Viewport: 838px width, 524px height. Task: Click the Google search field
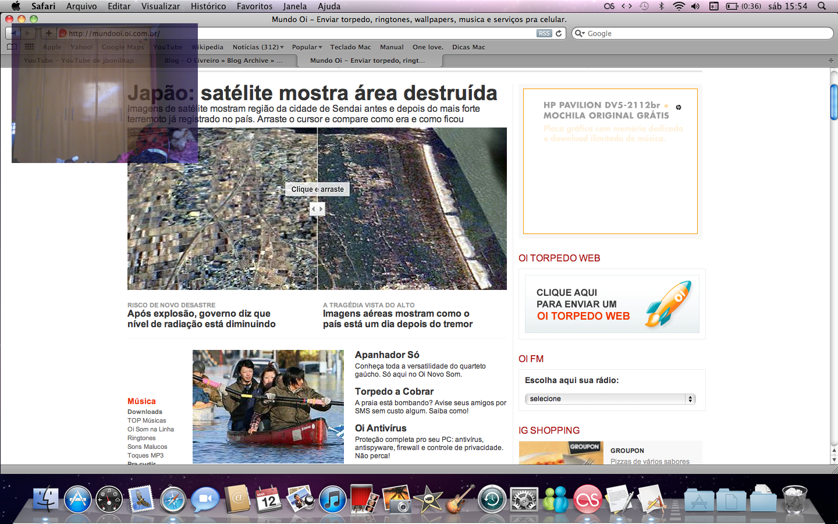702,33
